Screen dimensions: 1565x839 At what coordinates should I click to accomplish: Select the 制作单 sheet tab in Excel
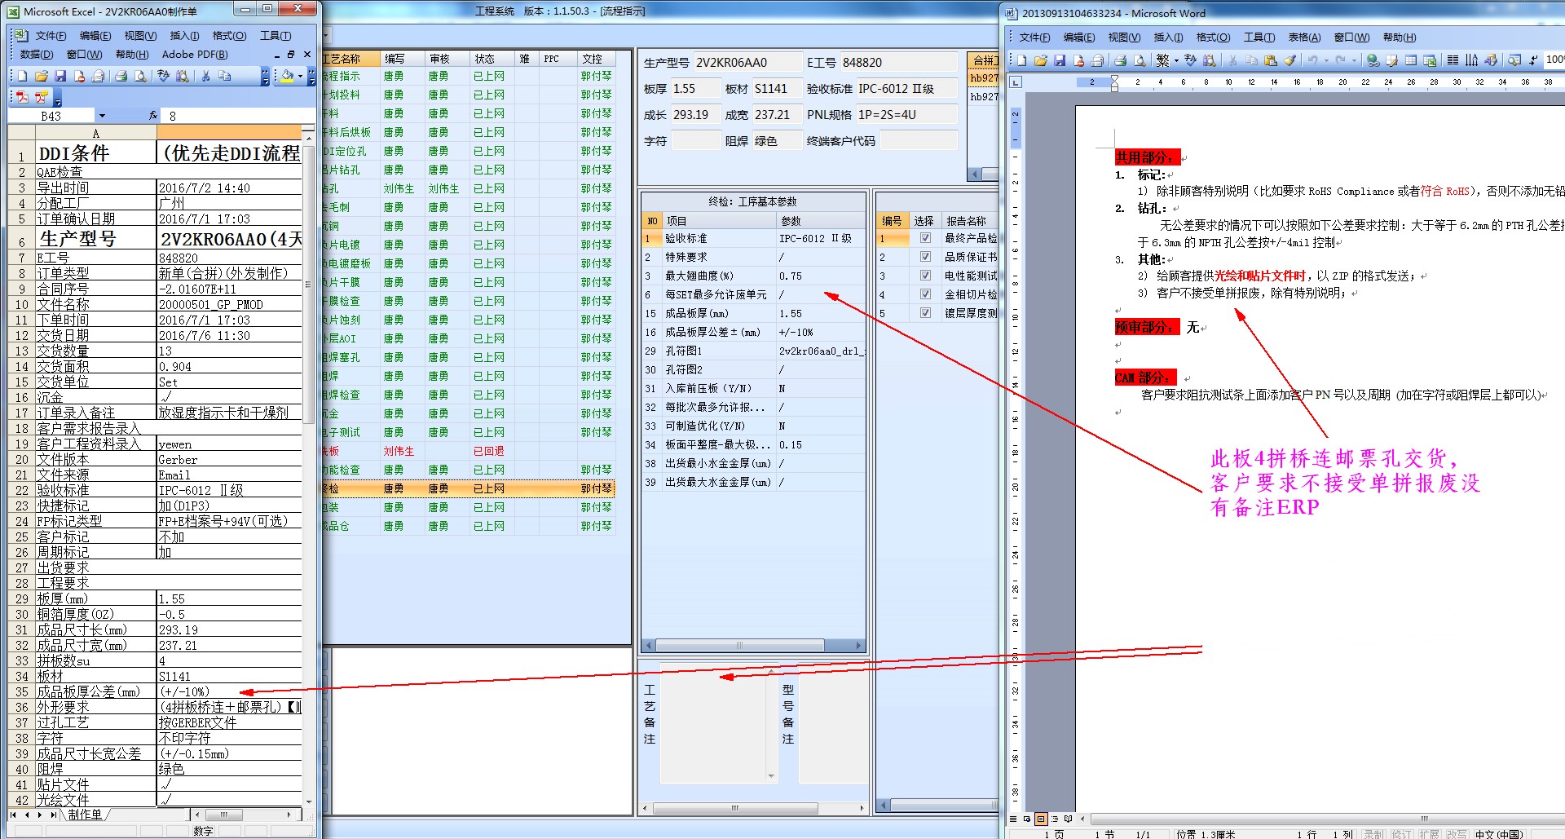[x=85, y=815]
